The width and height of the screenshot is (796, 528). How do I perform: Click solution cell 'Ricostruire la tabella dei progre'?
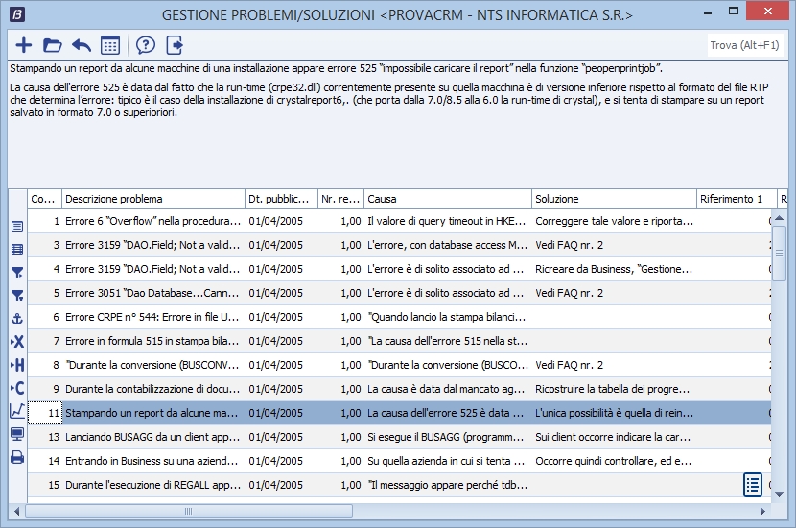click(x=614, y=389)
